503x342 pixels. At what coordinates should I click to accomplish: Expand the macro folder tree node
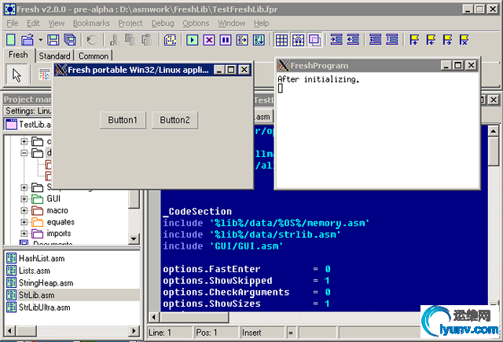click(x=24, y=210)
